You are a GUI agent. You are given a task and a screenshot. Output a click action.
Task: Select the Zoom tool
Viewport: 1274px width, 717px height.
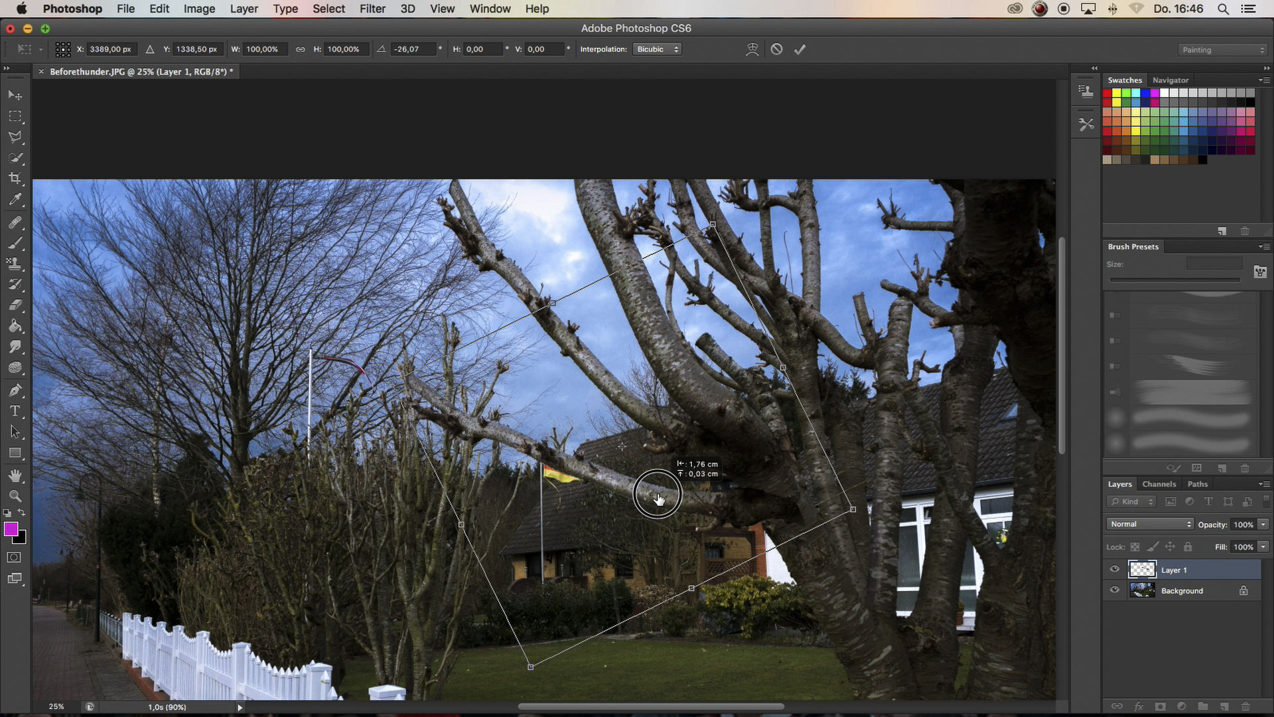(x=15, y=496)
